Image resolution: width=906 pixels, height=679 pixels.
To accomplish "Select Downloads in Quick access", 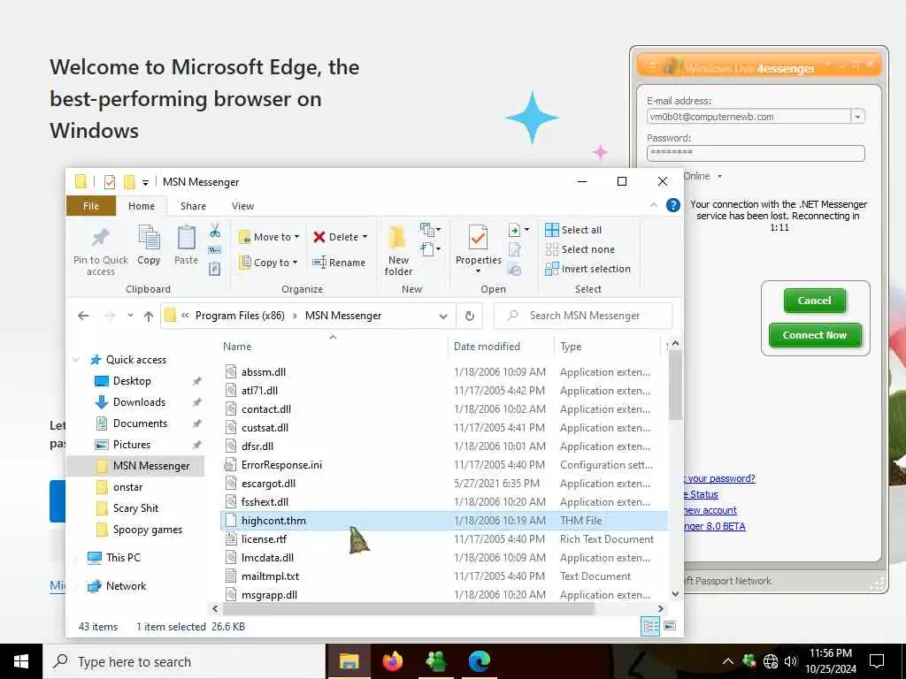I will (139, 402).
